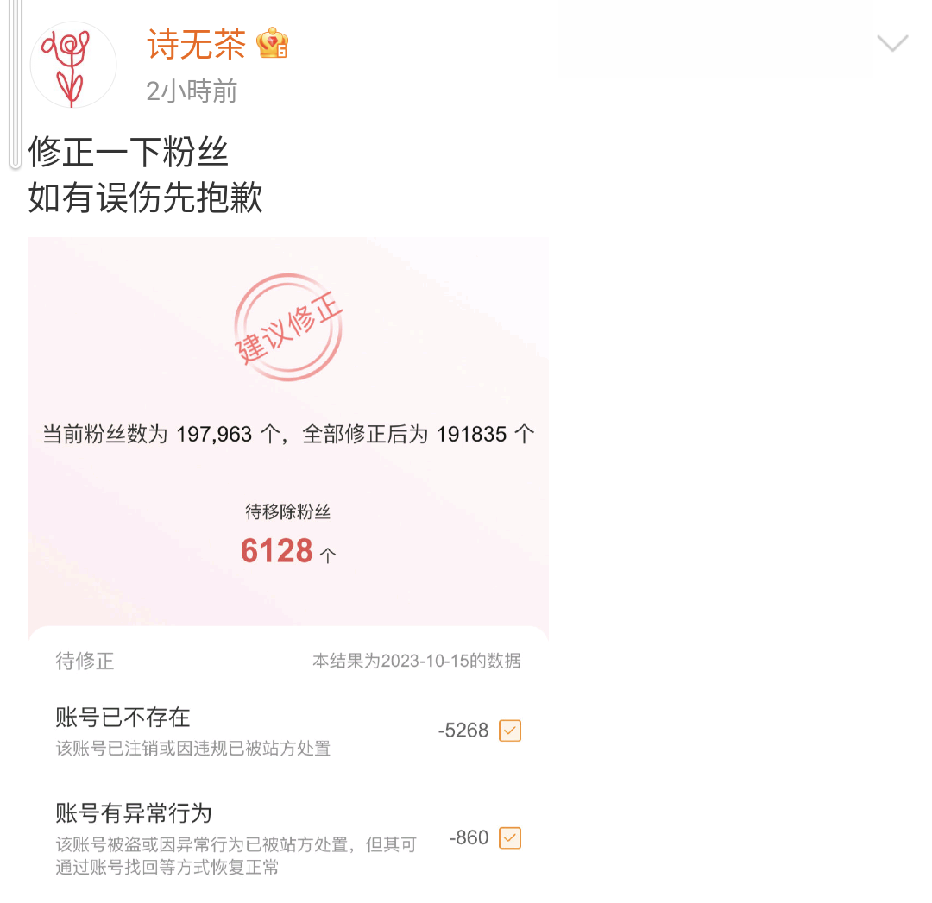Click the -5268 count value
This screenshot has height=903, width=932.
[463, 731]
